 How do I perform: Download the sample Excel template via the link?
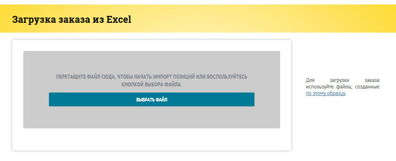click(x=325, y=93)
